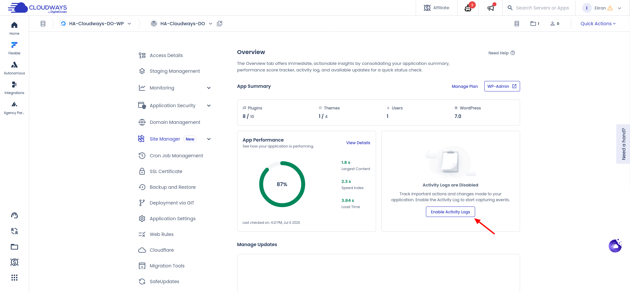The width and height of the screenshot is (630, 292).
Task: Click the Cloudways logo
Action: [x=37, y=8]
